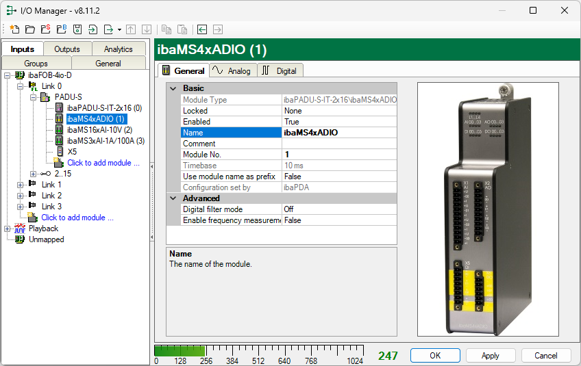Click the New configuration icon in the toolbar

point(14,29)
